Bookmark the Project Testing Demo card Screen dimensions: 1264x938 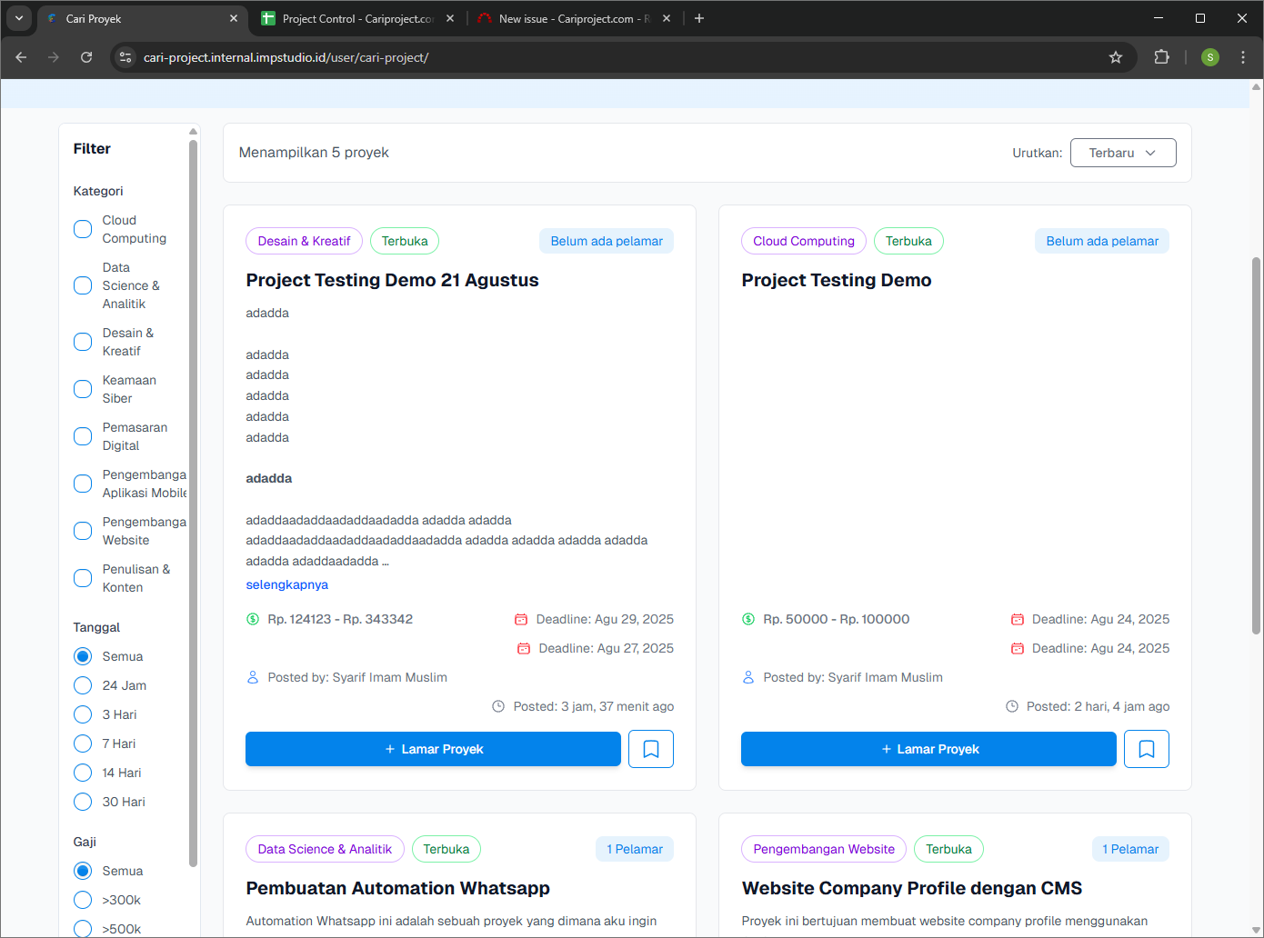click(x=1146, y=749)
